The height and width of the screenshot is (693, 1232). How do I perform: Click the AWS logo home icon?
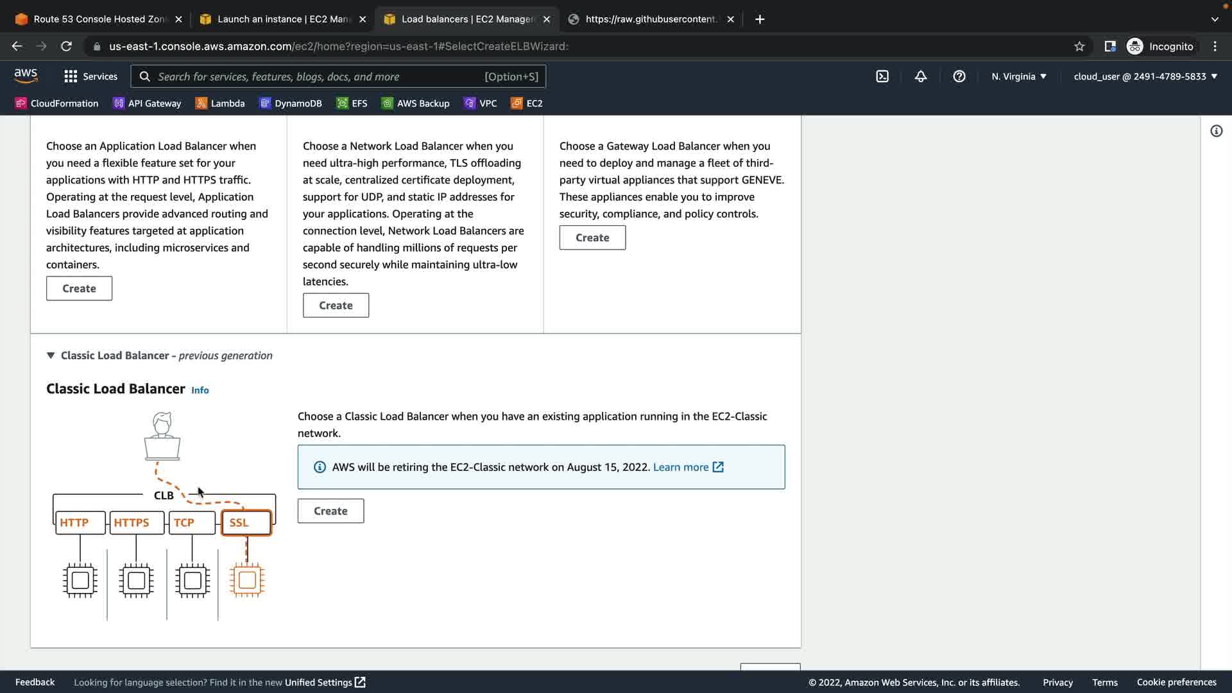click(x=26, y=76)
